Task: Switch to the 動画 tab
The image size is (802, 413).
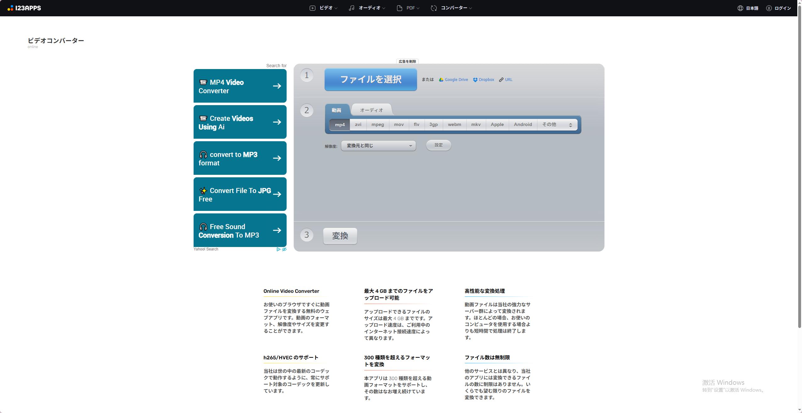Action: pos(337,110)
